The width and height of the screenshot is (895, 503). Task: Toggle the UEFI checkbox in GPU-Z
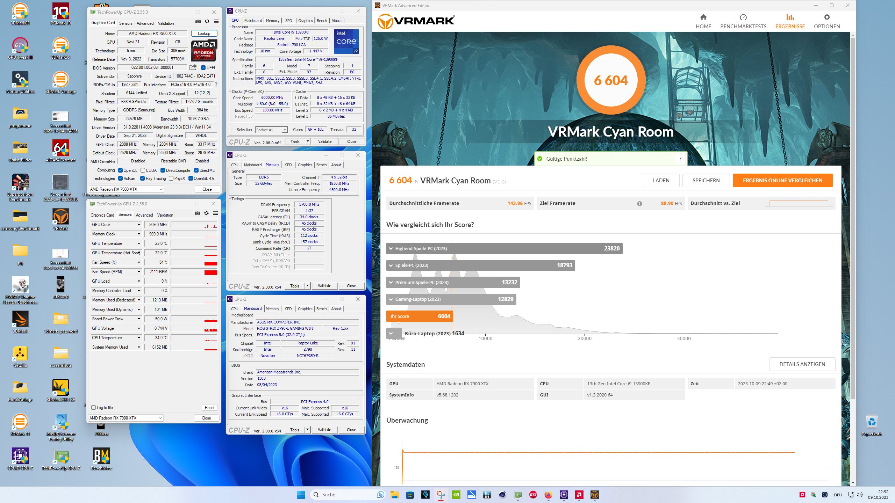(203, 68)
